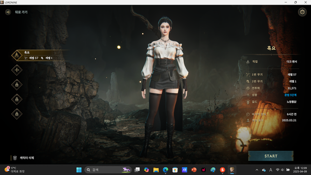
Task: Click the 흑요 slot's class emblem diamond
Action: 17,55
